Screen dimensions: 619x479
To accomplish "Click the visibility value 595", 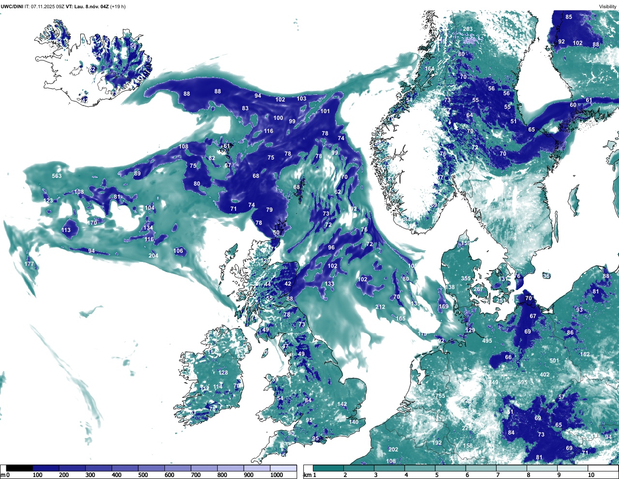I will click(x=522, y=382).
